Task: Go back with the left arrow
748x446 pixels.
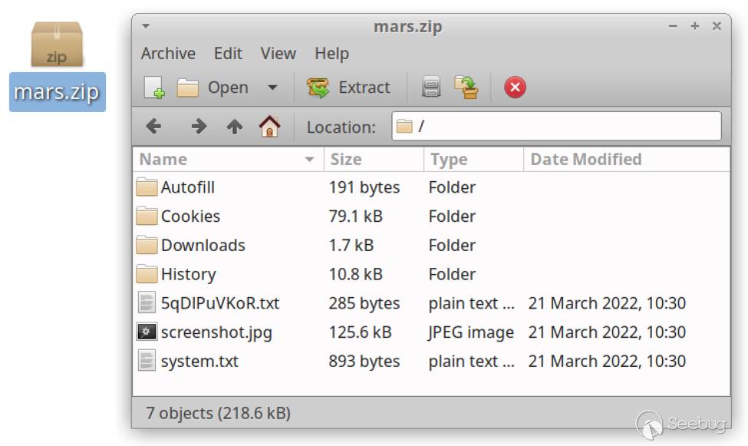Action: pyautogui.click(x=153, y=127)
